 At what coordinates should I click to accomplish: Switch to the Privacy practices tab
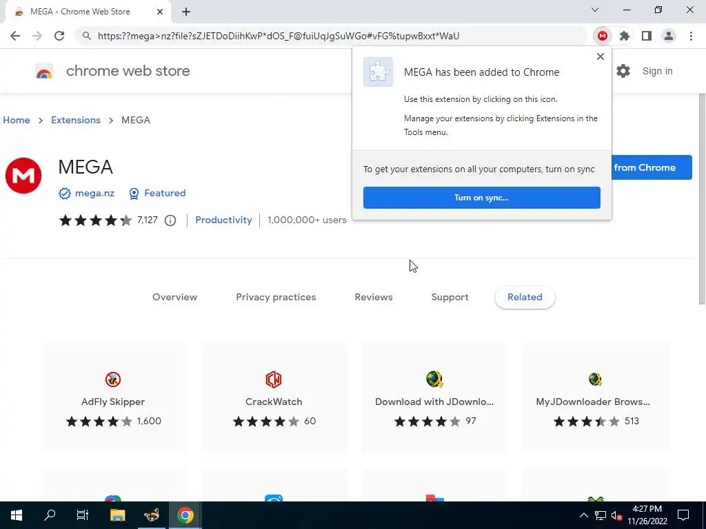coord(276,298)
